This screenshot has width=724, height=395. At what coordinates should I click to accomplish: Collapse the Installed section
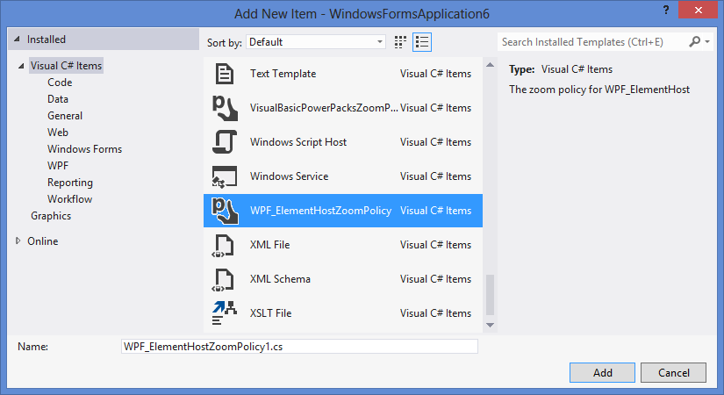tap(17, 40)
